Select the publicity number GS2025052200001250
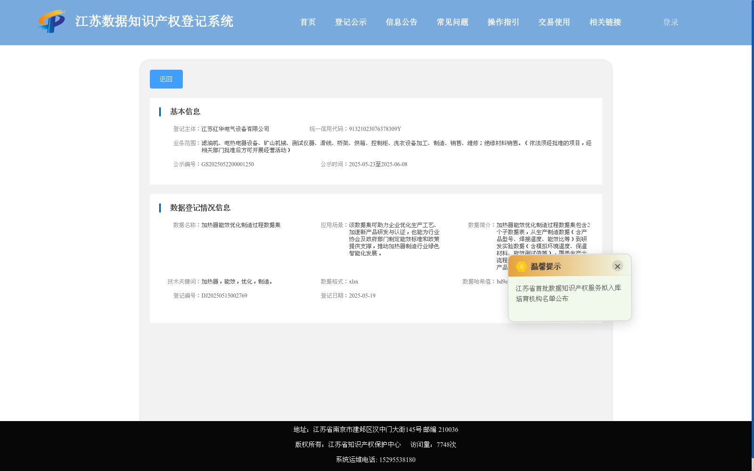The width and height of the screenshot is (754, 471). (x=228, y=164)
